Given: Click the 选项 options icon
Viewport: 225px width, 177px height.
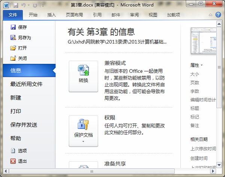Looking at the screenshot, I should 13,151.
